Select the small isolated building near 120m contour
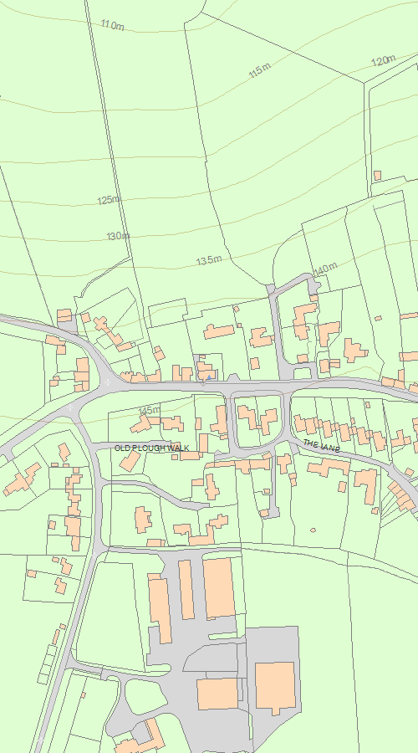Viewport: 418px width, 753px height. click(x=377, y=176)
